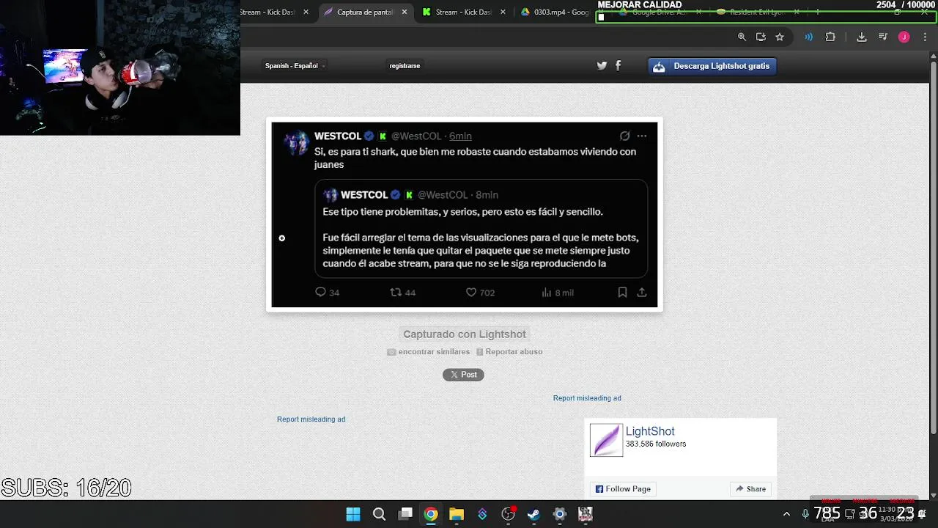Image resolution: width=938 pixels, height=528 pixels.
Task: Open the Spanish - Español language dropdown
Action: [295, 66]
